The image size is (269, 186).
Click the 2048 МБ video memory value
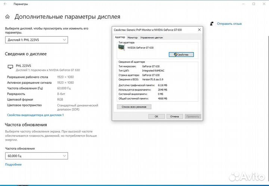163,90
